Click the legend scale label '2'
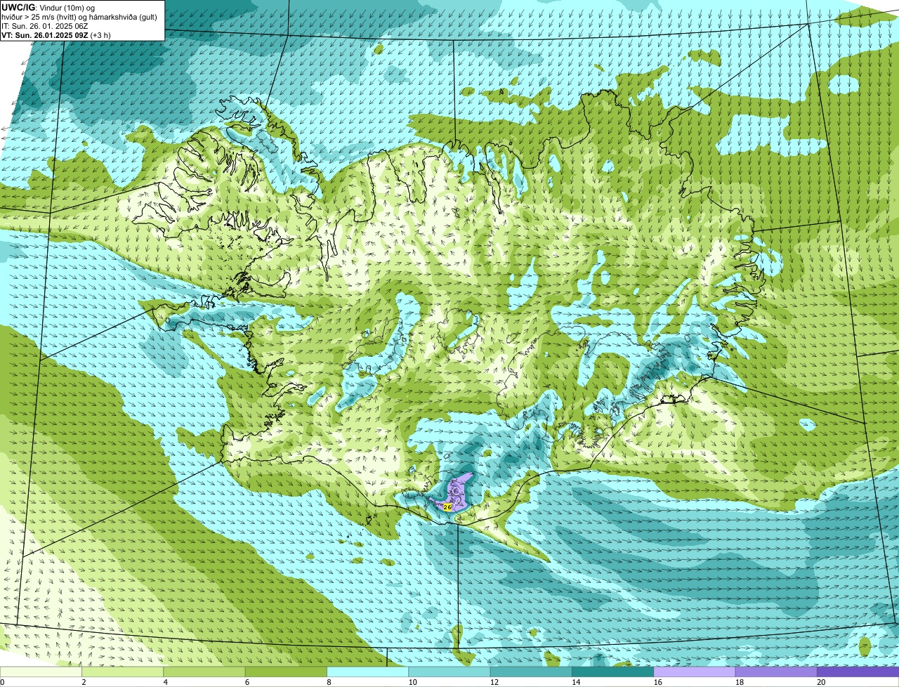 pos(84,682)
